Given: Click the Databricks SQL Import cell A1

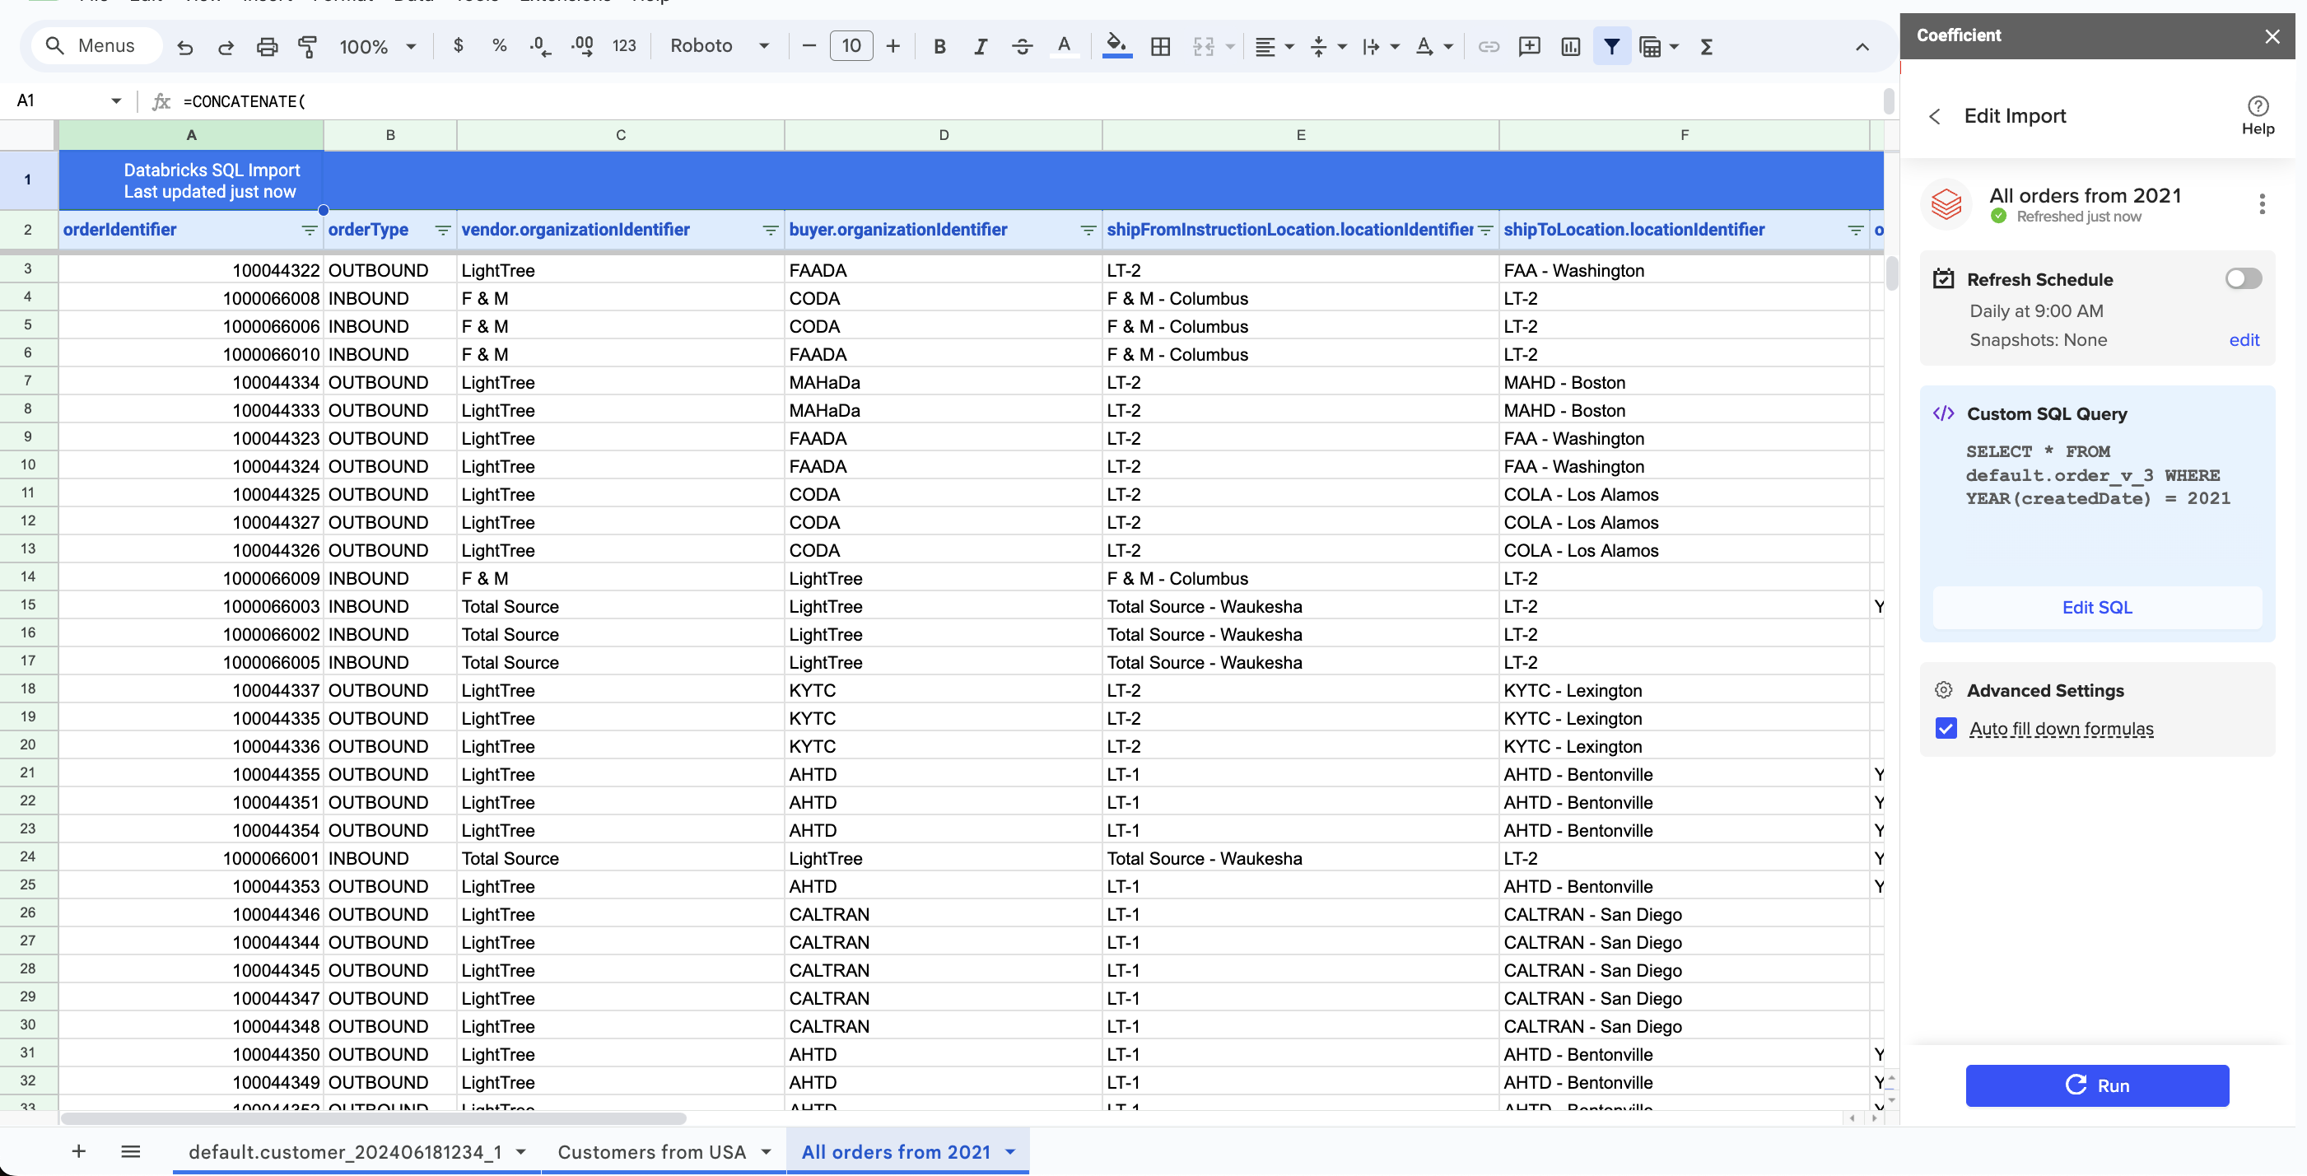Looking at the screenshot, I should click(x=191, y=180).
